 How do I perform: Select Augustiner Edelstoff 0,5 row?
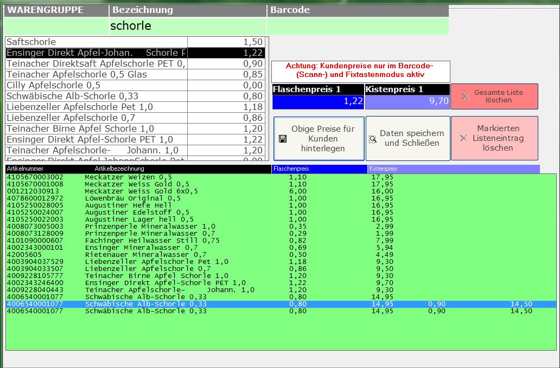[281, 212]
